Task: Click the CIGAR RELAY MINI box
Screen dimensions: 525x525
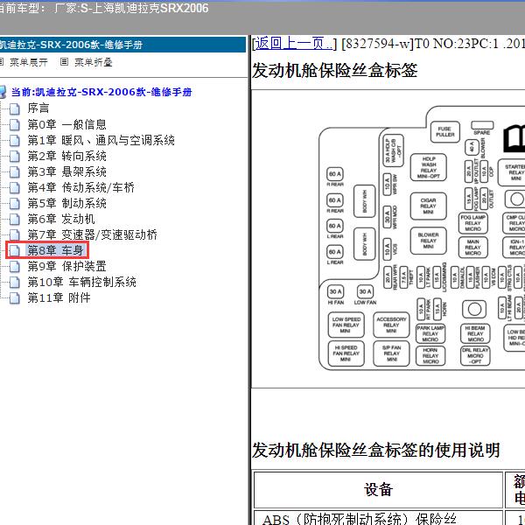Action: click(428, 206)
